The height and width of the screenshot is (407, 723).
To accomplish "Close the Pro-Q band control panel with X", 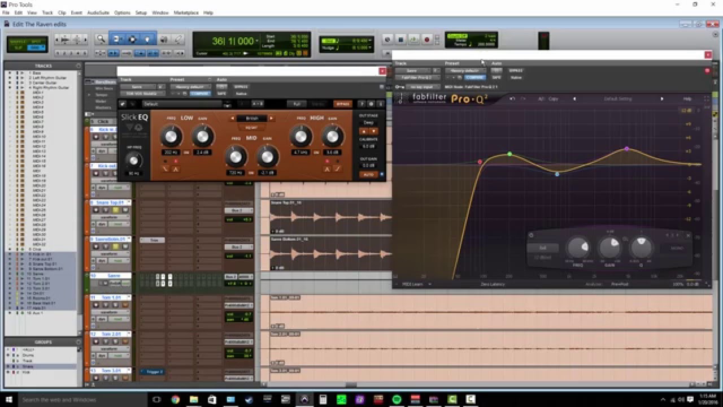I will [688, 235].
